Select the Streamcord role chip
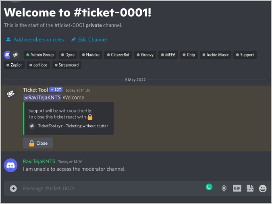This screenshot has height=204, width=272. pyautogui.click(x=66, y=65)
